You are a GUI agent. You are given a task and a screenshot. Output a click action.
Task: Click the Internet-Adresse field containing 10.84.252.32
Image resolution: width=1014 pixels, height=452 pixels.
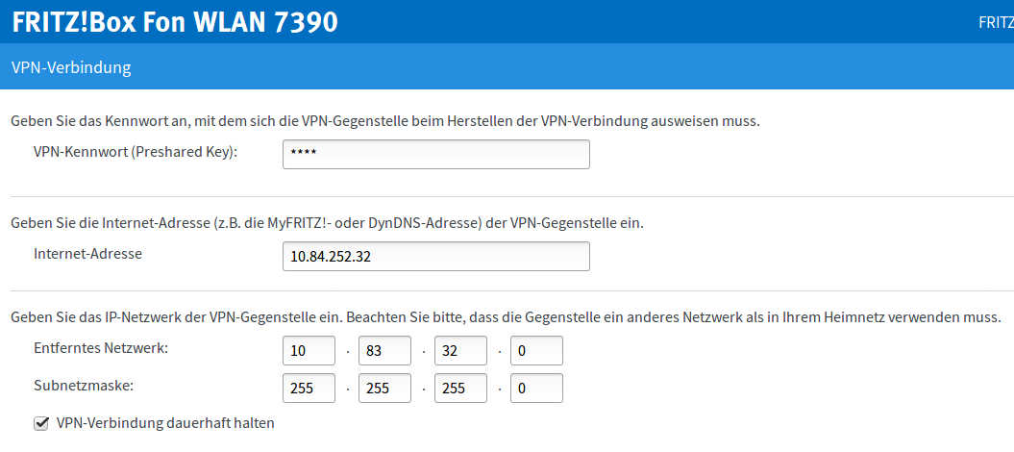(435, 257)
